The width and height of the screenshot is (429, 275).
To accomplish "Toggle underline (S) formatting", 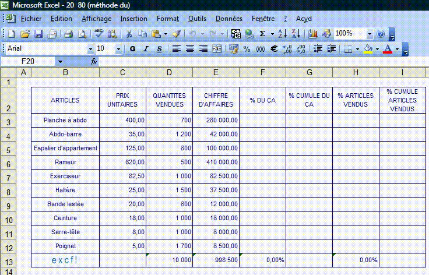I will [x=159, y=49].
